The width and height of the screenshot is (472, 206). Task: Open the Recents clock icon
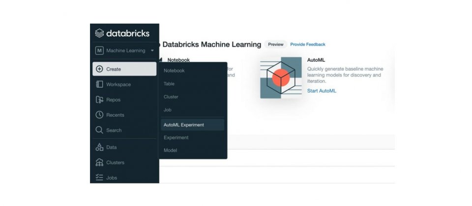pyautogui.click(x=99, y=115)
